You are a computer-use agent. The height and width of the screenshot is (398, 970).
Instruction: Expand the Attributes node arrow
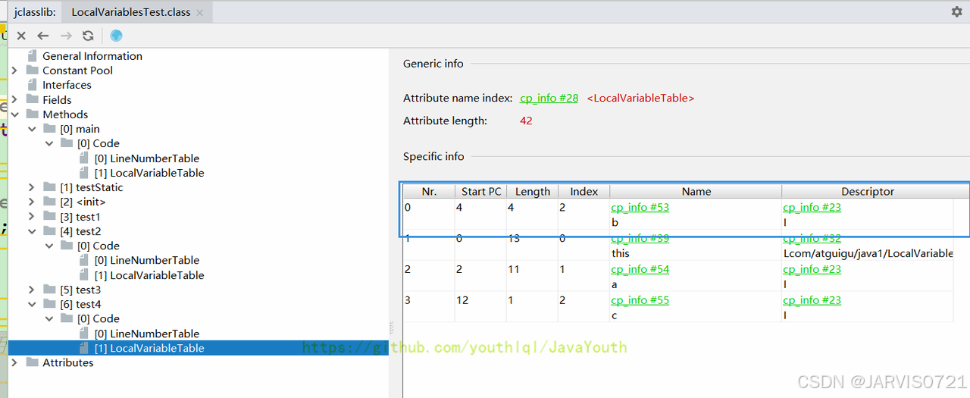[14, 362]
